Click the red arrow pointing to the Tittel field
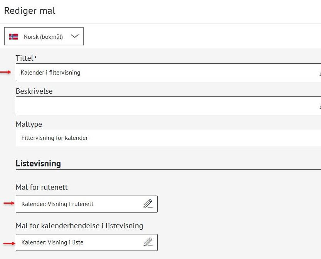The height and width of the screenshot is (259, 321). click(6, 72)
